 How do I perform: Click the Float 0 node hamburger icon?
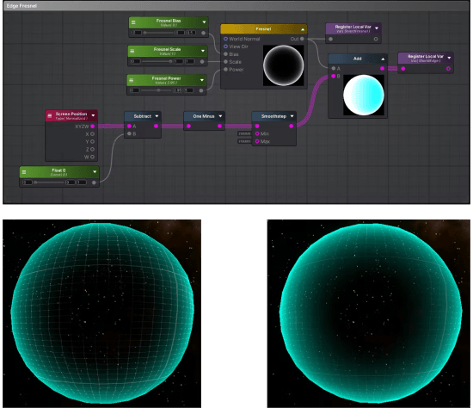(x=24, y=172)
